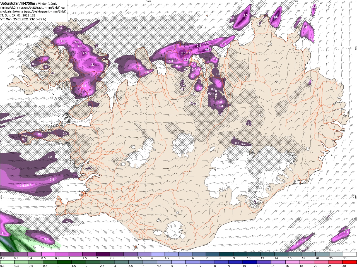Click the 2.5 value near the north coast
The height and width of the screenshot is (268, 357).
tap(246, 16)
